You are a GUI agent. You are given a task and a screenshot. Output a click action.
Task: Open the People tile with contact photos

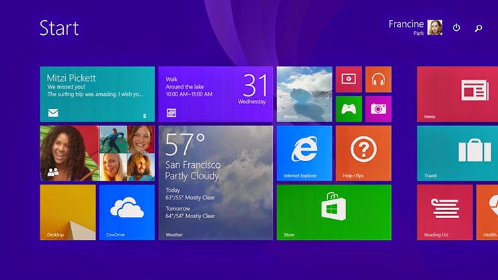(x=97, y=153)
